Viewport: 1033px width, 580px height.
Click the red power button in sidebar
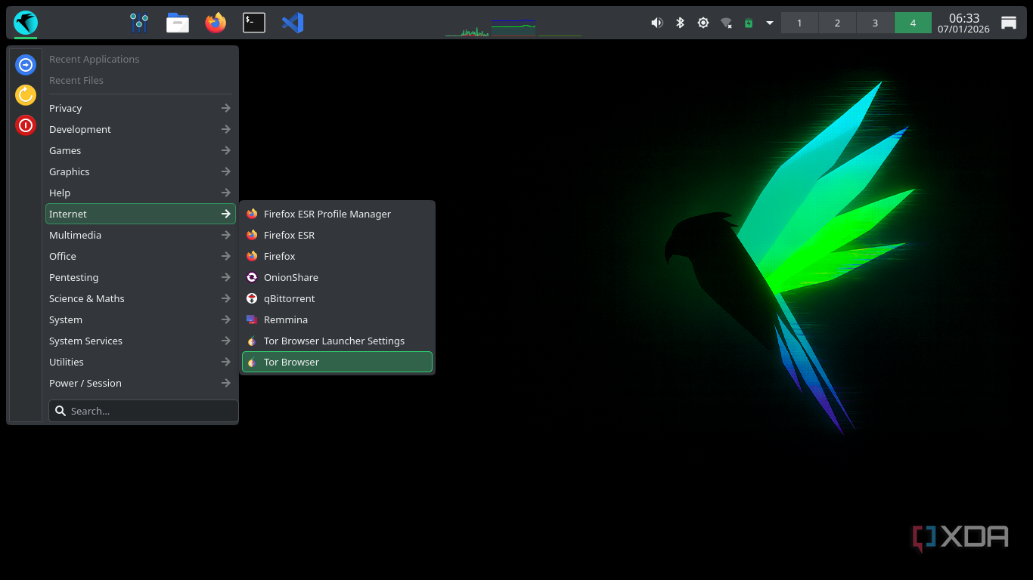pos(26,125)
